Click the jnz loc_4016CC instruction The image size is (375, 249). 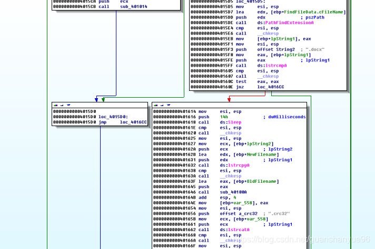(x=260, y=87)
